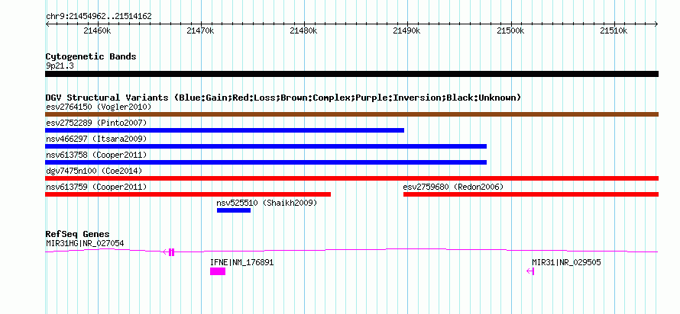Image resolution: width=680 pixels, height=314 pixels.
Task: Open the MIR31|NR_029505 gene label
Action: pyautogui.click(x=566, y=262)
